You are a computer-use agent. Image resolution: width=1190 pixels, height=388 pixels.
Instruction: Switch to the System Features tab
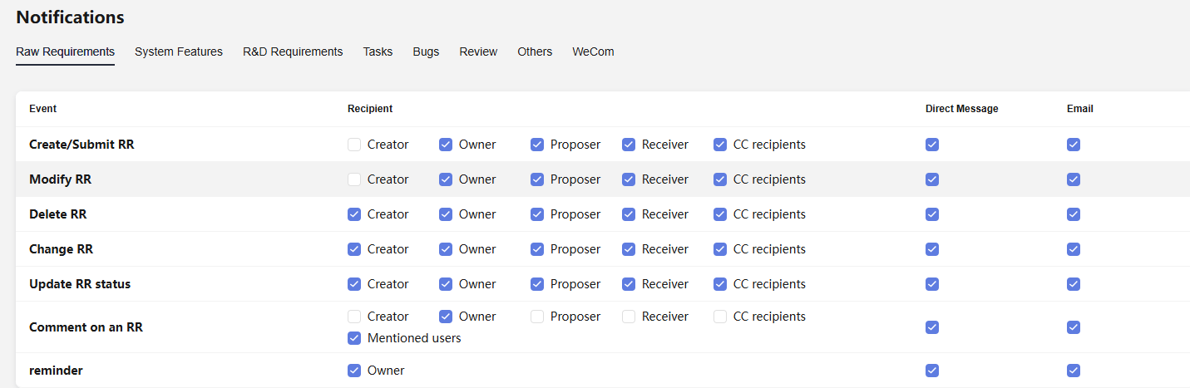pos(179,52)
